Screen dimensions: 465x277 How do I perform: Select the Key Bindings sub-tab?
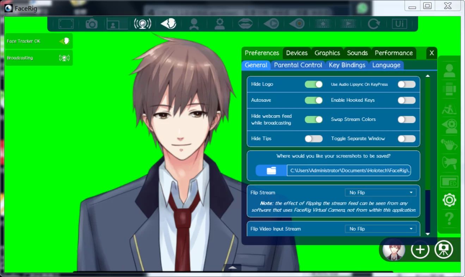(x=347, y=65)
